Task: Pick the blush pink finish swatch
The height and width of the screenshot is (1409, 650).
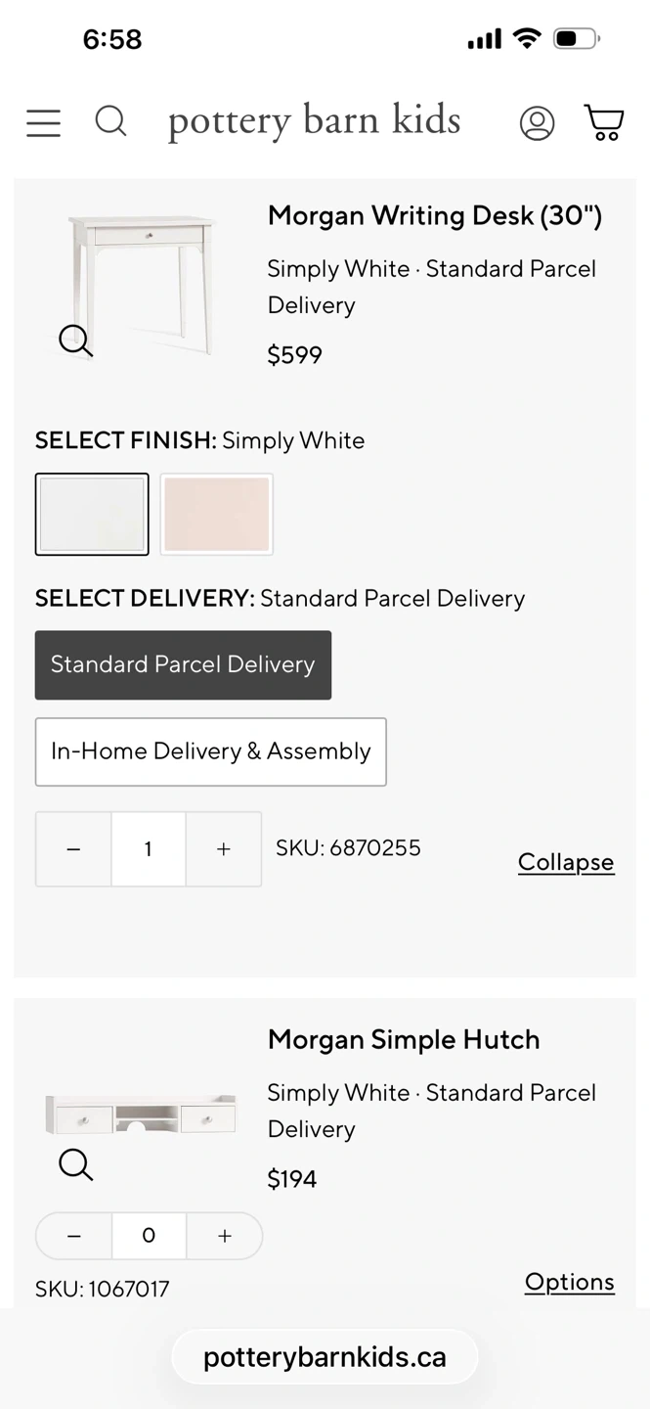Action: click(216, 515)
